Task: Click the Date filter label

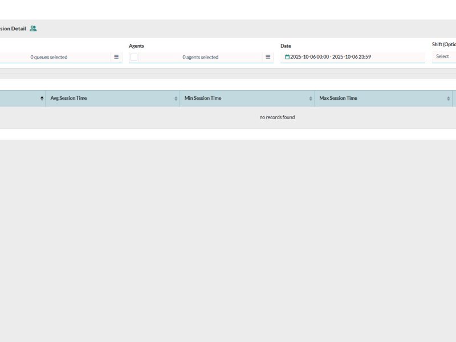Action: [284, 46]
